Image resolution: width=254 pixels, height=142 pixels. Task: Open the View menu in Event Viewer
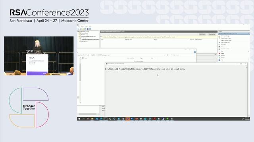click(87, 27)
